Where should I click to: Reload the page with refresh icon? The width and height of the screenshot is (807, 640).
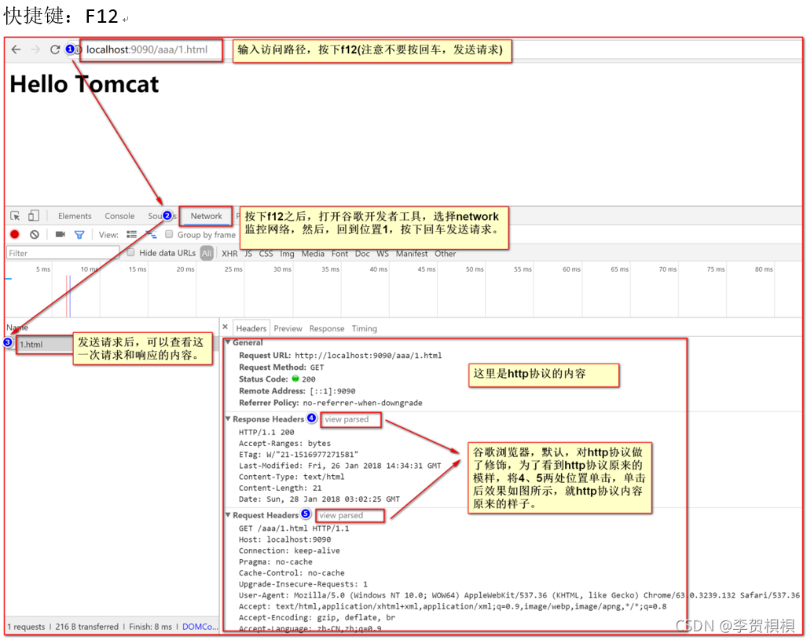pos(54,49)
